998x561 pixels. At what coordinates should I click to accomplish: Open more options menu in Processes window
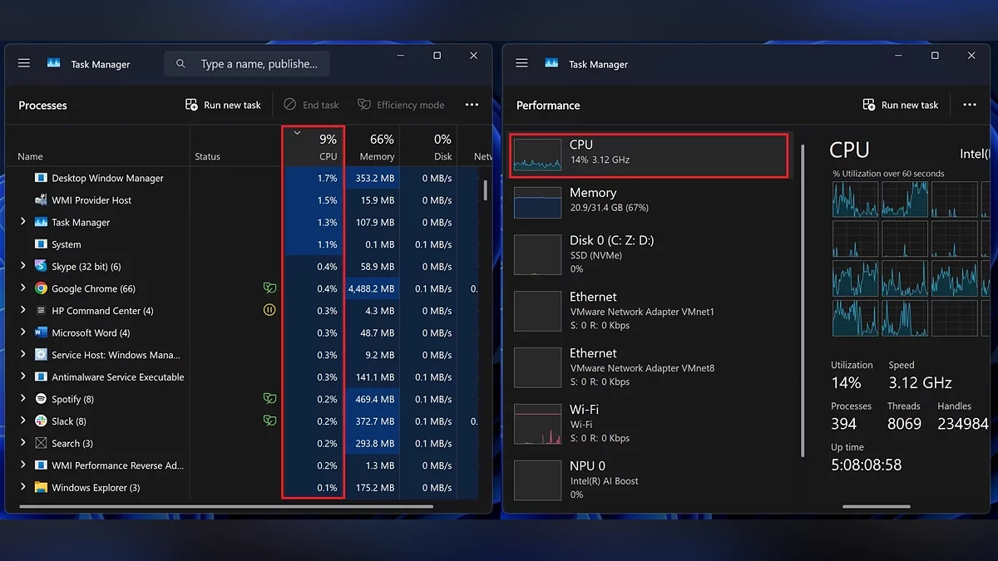click(472, 105)
